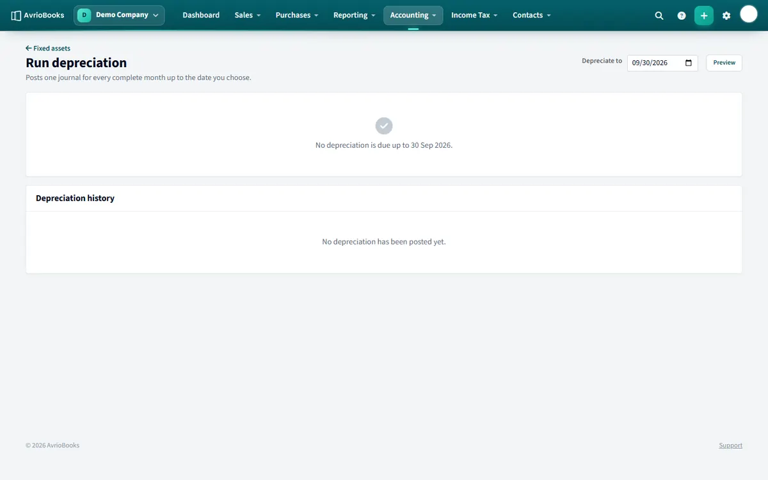Open the Purchases dropdown menu
The image size is (768, 480).
[x=297, y=15]
